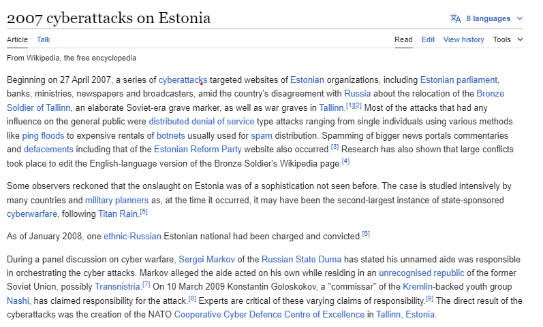Image resolution: width=543 pixels, height=327 pixels.
Task: Visit the distributed denial of service link
Action: coord(201,122)
